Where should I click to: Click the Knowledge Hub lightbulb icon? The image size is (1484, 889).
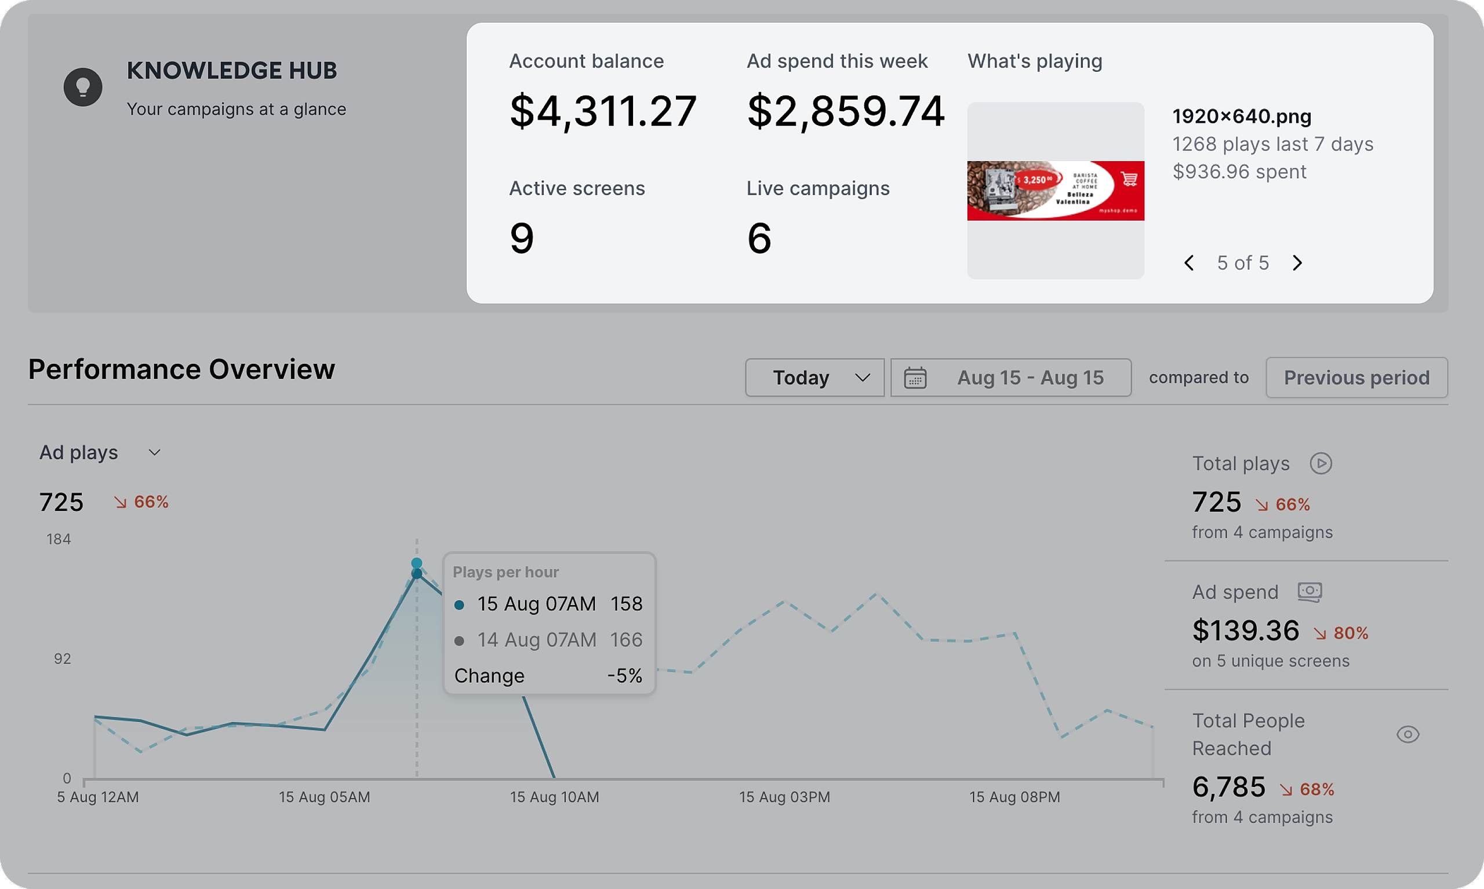click(x=83, y=87)
